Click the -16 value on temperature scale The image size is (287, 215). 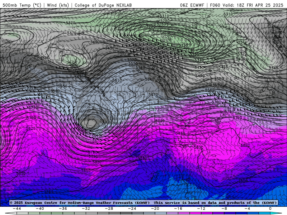pos(178,209)
